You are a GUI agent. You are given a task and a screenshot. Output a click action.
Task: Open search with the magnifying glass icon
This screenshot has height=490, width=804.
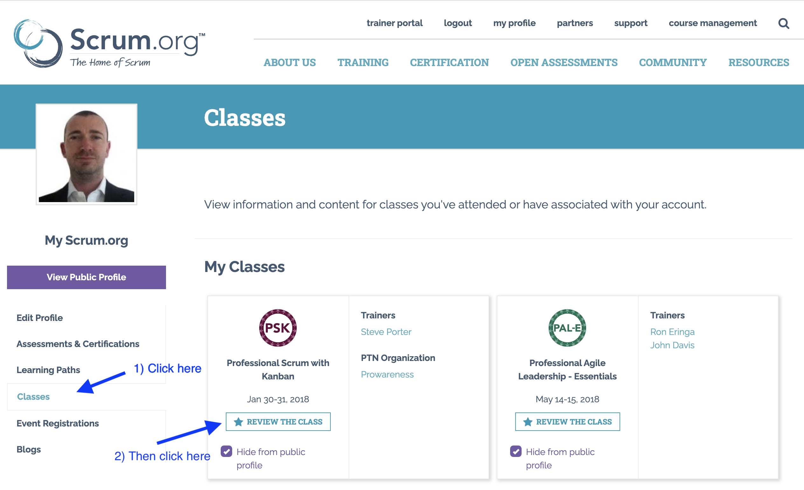point(783,24)
